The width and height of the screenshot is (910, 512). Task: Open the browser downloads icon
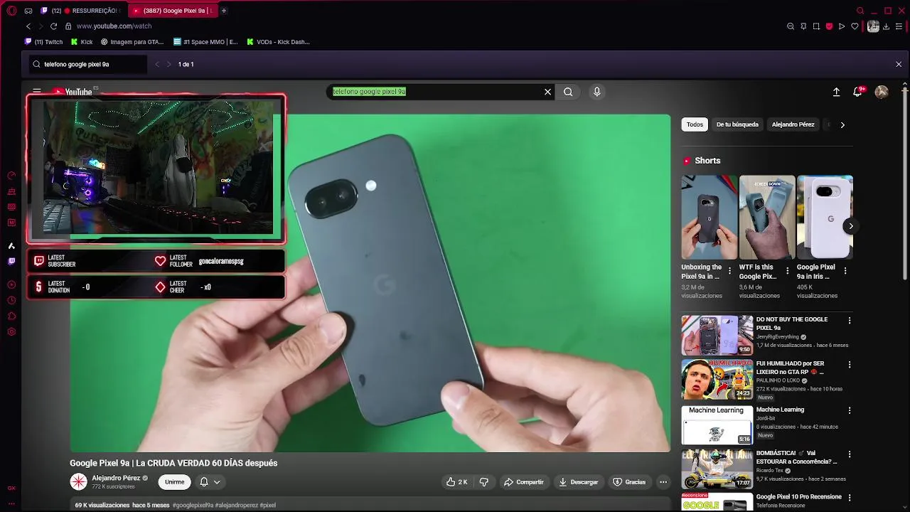(x=886, y=26)
